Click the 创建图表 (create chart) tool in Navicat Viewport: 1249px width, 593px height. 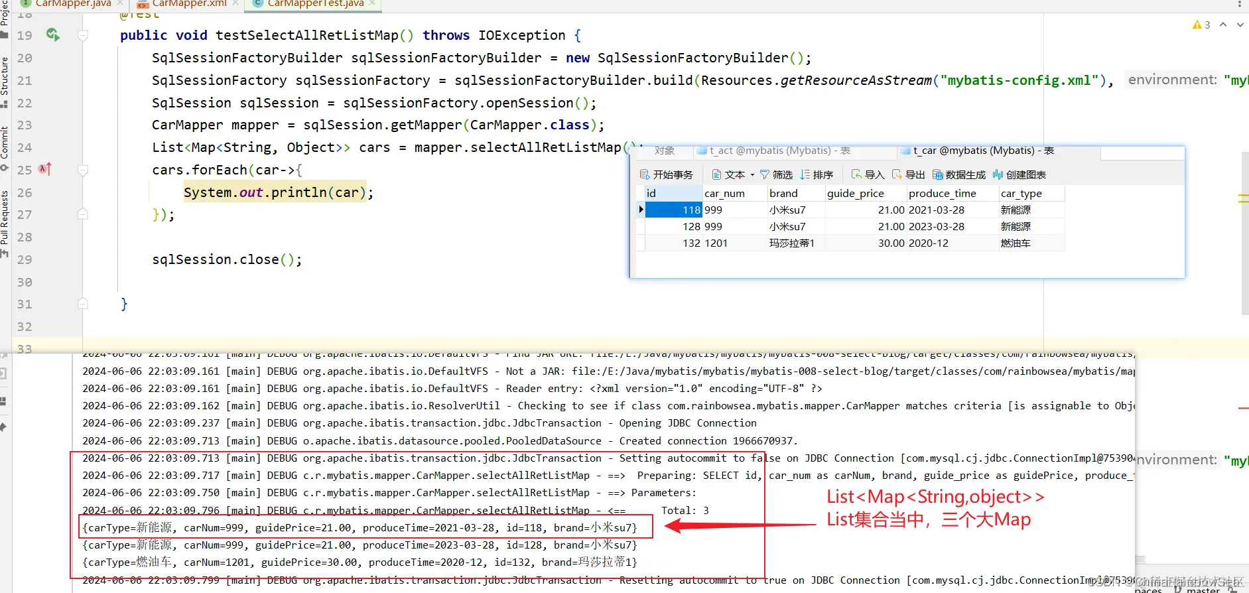pyautogui.click(x=1019, y=174)
